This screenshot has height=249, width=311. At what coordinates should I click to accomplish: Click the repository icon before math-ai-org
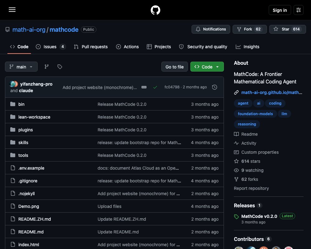[x=7, y=30]
